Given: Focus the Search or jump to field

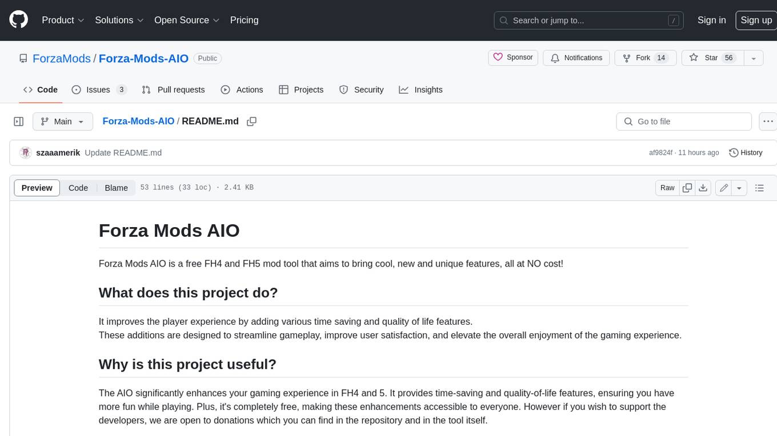Looking at the screenshot, I should pos(590,21).
